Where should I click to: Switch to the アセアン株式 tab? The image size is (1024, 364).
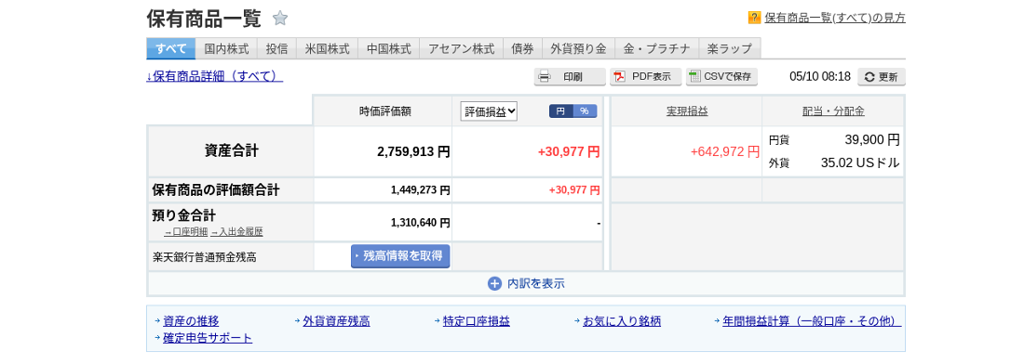click(x=462, y=48)
